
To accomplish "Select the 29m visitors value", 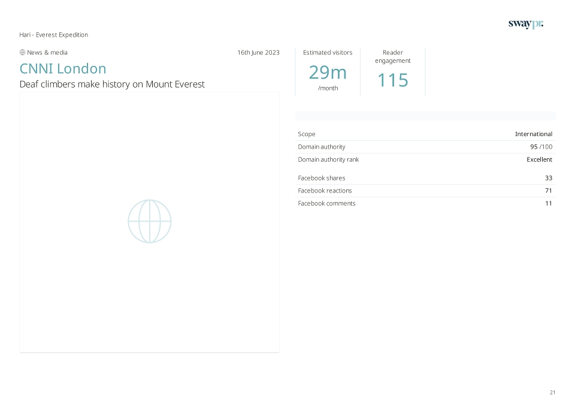I will [x=328, y=73].
